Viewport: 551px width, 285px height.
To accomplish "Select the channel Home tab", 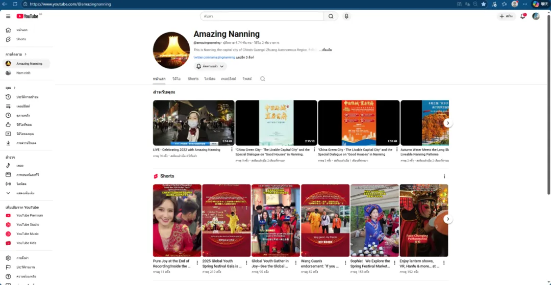I will pyautogui.click(x=159, y=79).
